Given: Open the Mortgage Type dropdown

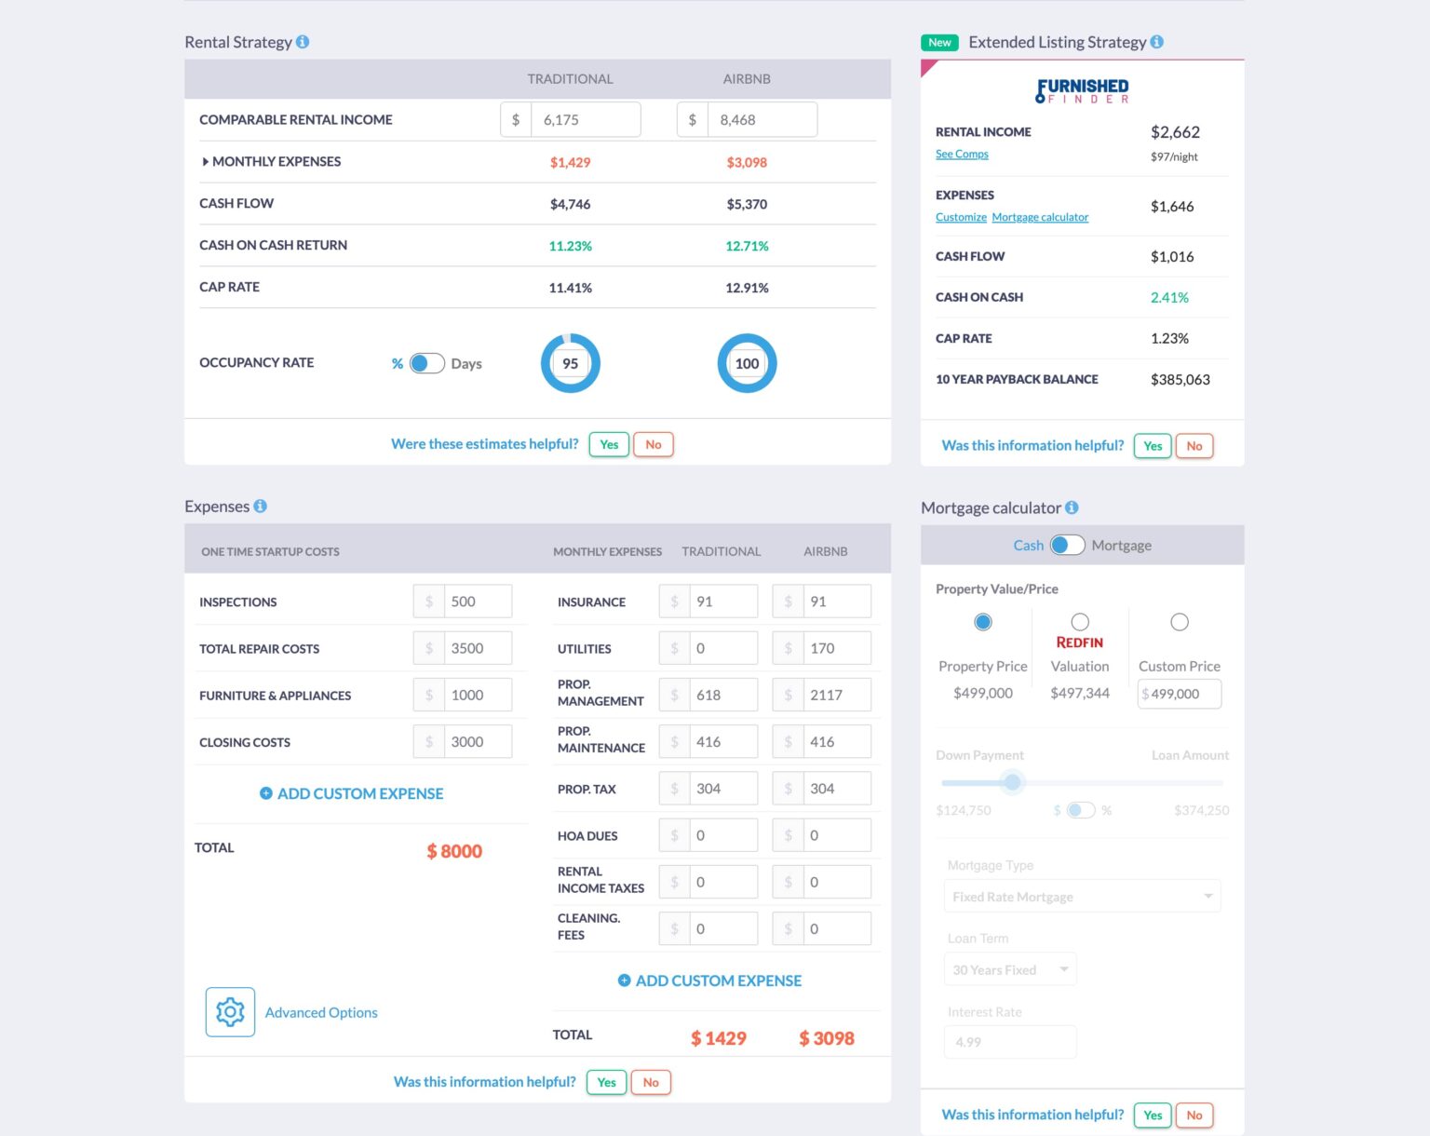Looking at the screenshot, I should pos(1082,896).
